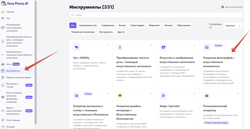Click camera icon on Генератор выстрелов в голову card
This screenshot has height=129, width=250.
pos(76,95)
